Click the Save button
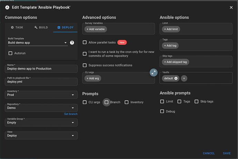The width and height of the screenshot is (238, 159). tap(227, 153)
